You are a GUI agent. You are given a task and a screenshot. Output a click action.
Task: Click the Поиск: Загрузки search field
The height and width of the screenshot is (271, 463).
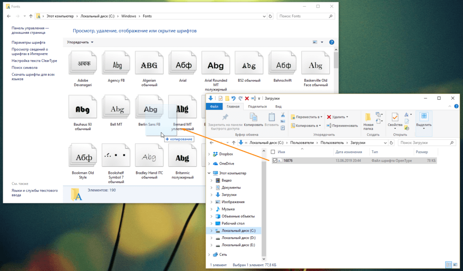[x=427, y=143]
